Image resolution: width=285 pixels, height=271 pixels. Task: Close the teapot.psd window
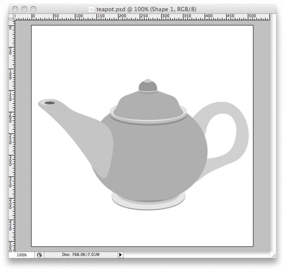click(x=15, y=9)
